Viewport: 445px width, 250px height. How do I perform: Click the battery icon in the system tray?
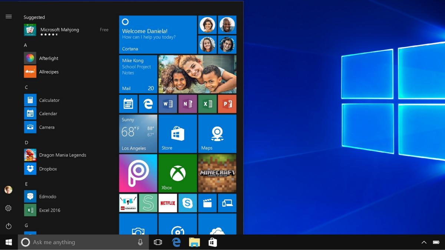click(436, 242)
